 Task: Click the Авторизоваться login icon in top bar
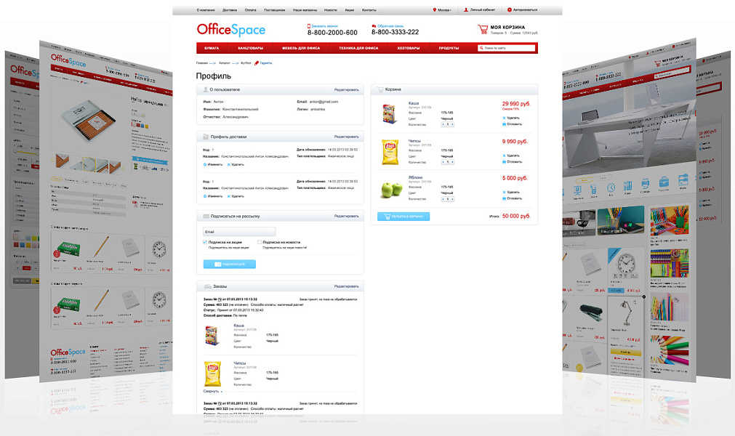[x=509, y=10]
